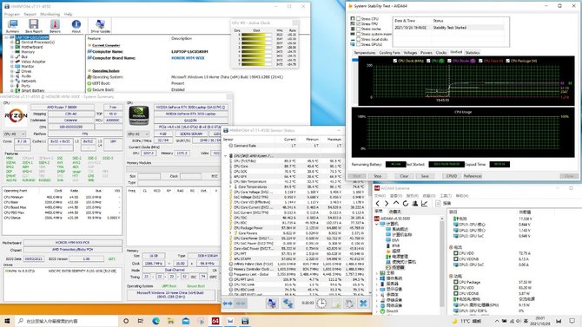
Task: Enable the Stress GPU(s) checkbox
Action: pyautogui.click(x=359, y=44)
